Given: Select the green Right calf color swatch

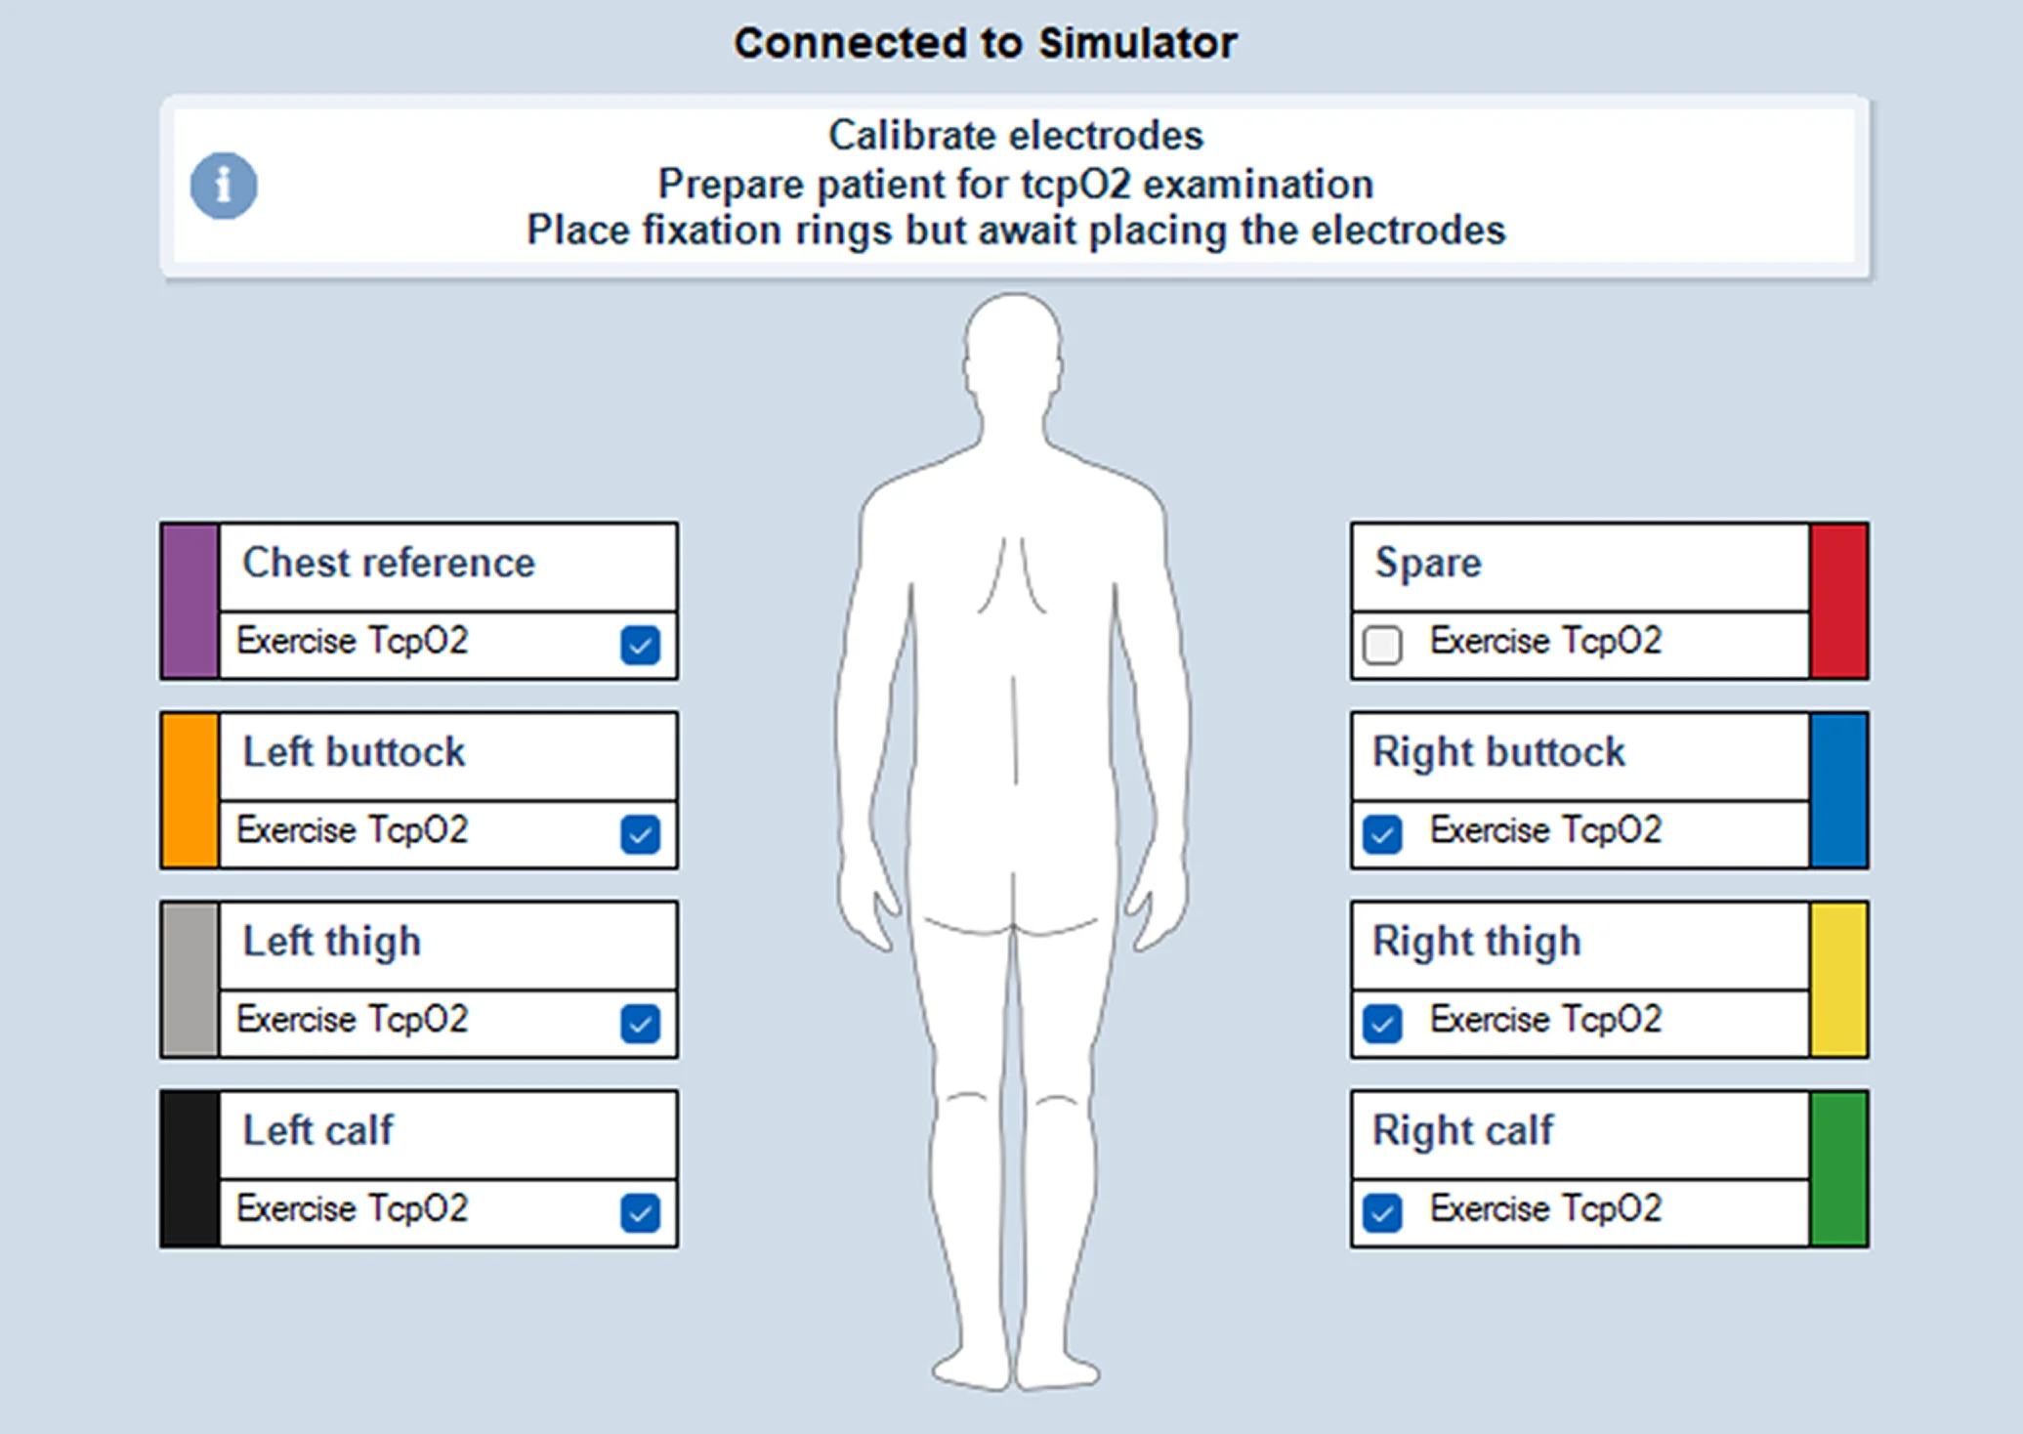Looking at the screenshot, I should pyautogui.click(x=1838, y=1169).
